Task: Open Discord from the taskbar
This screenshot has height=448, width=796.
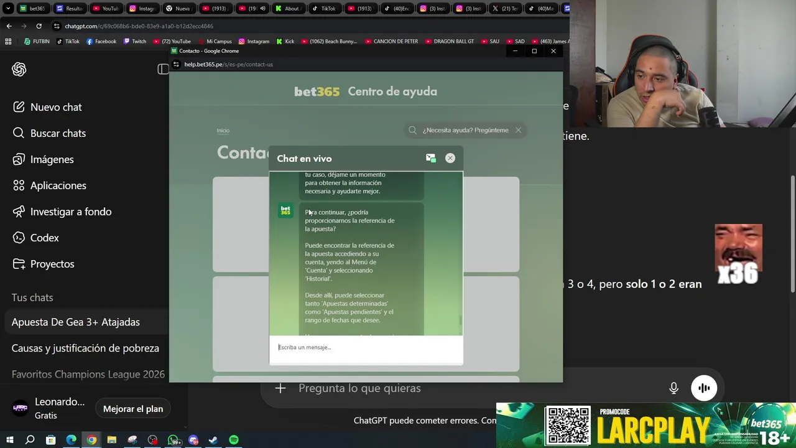Action: 193,440
